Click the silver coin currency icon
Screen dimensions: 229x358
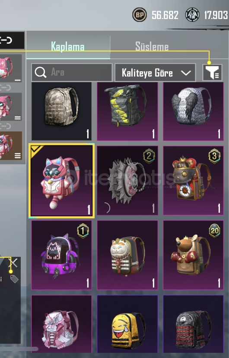click(192, 15)
